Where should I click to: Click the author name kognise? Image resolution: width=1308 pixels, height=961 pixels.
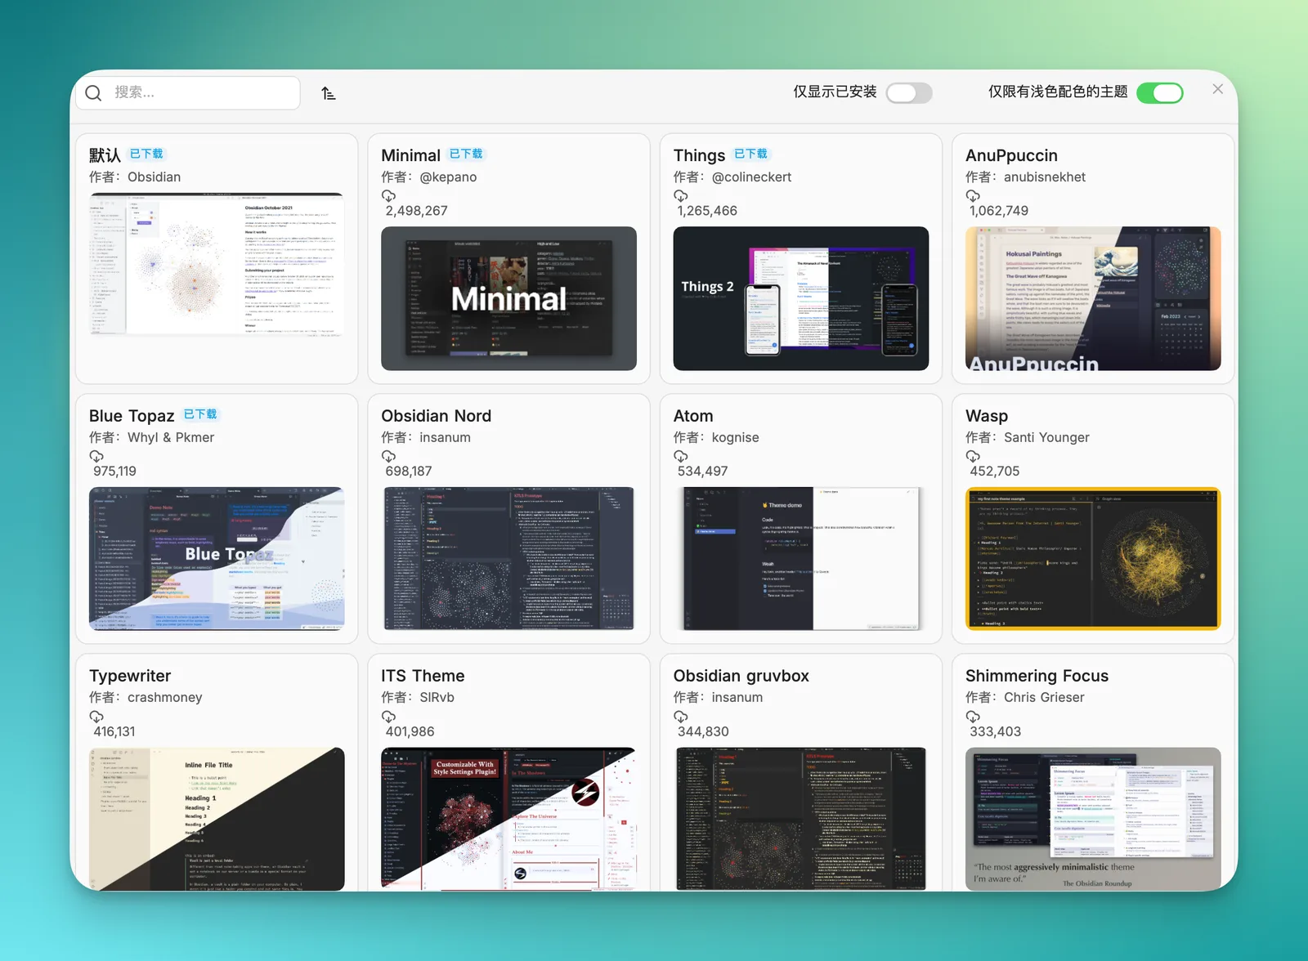pos(735,438)
